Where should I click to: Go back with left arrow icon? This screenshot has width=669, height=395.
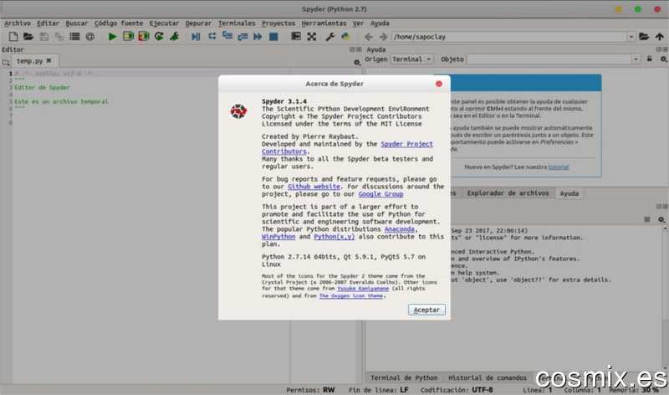coord(368,37)
